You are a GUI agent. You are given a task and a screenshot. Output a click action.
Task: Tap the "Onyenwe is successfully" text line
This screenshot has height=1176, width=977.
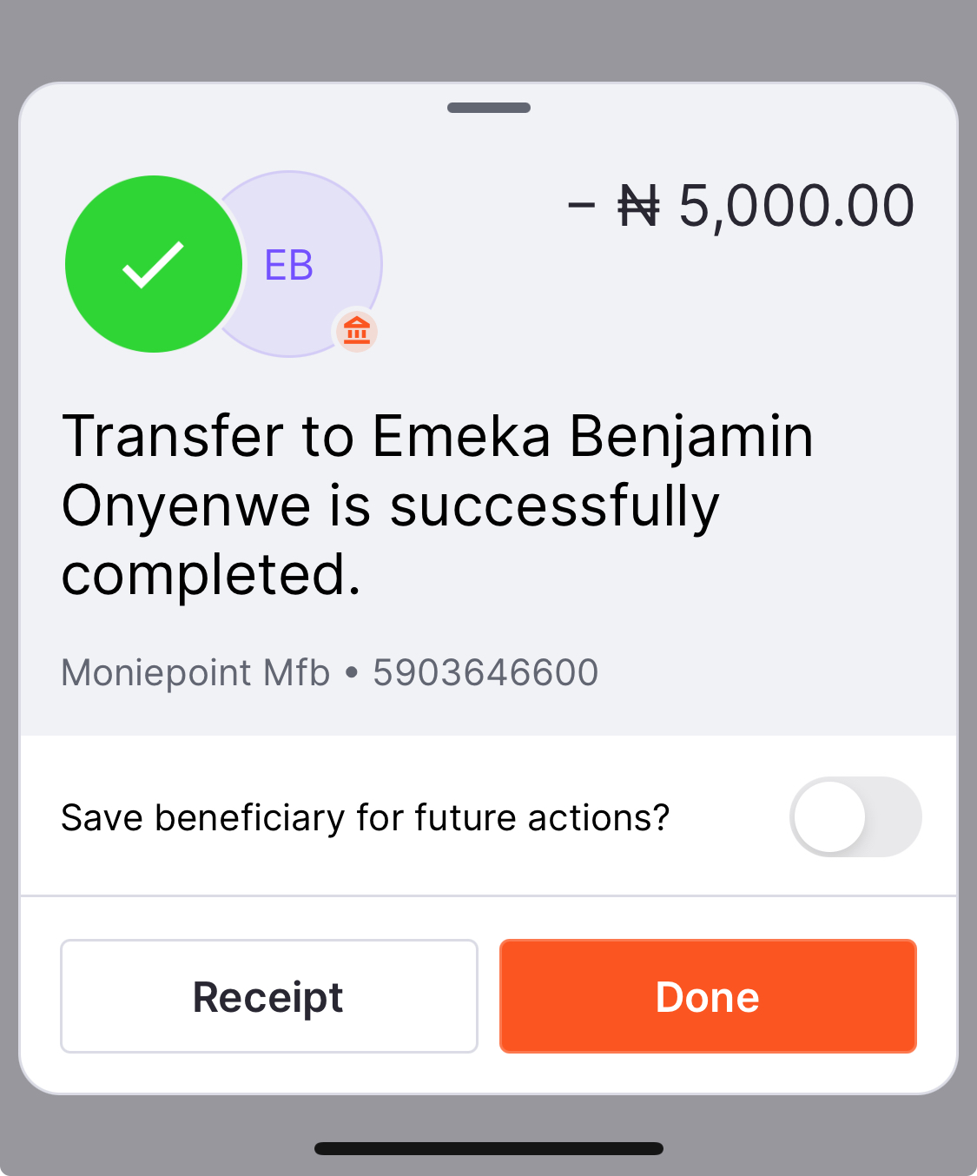(390, 506)
